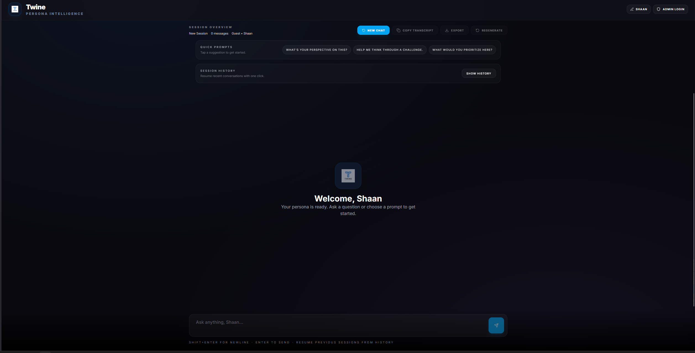Click "Tap a suggestion to get started." text
695x353 pixels.
pyautogui.click(x=223, y=52)
